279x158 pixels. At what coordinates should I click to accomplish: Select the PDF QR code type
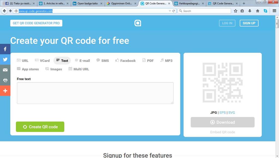tap(148, 61)
